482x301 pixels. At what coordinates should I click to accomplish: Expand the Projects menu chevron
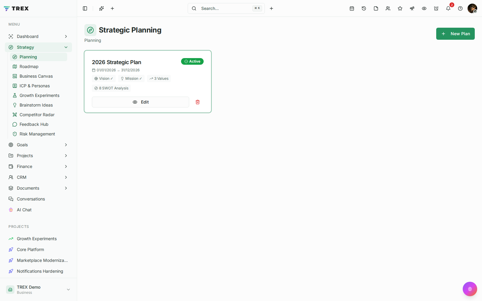tap(66, 156)
